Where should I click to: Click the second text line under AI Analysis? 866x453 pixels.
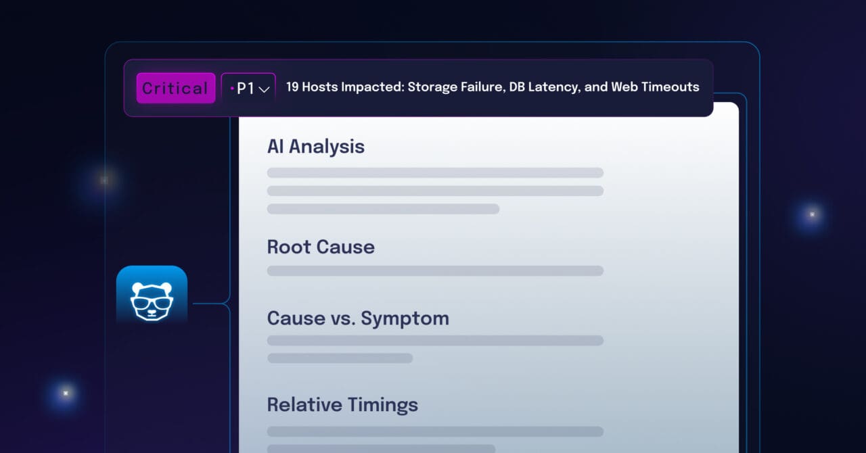tap(435, 191)
